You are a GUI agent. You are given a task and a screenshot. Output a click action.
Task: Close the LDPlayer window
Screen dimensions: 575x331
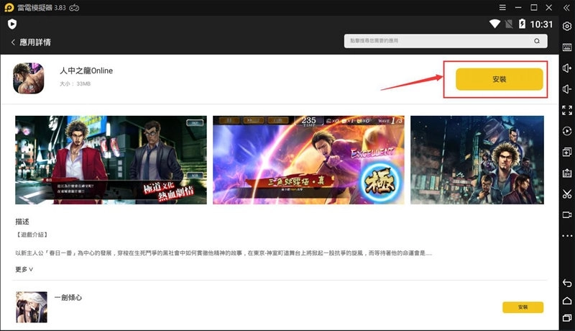(x=549, y=7)
